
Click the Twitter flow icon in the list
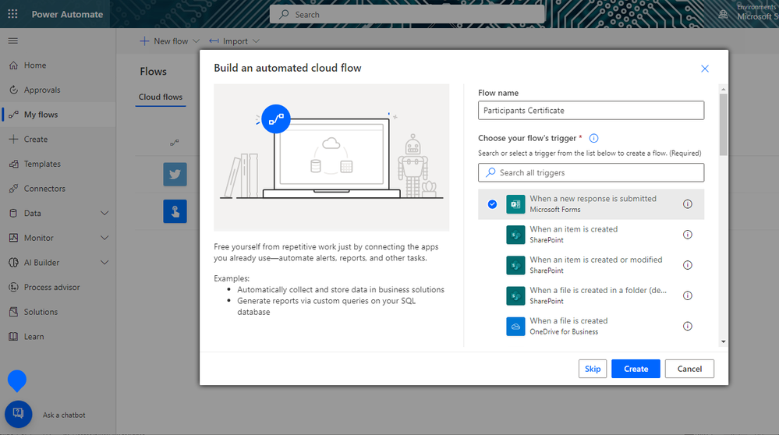[175, 175]
